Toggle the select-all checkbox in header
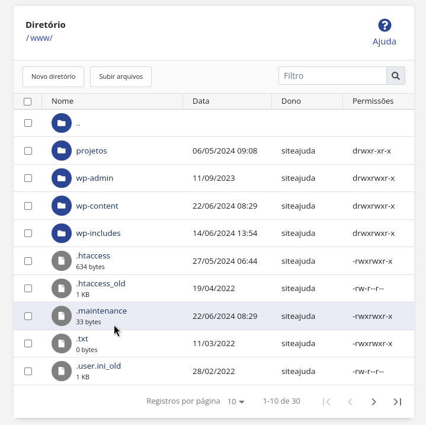Image resolution: width=426 pixels, height=425 pixels. point(27,101)
